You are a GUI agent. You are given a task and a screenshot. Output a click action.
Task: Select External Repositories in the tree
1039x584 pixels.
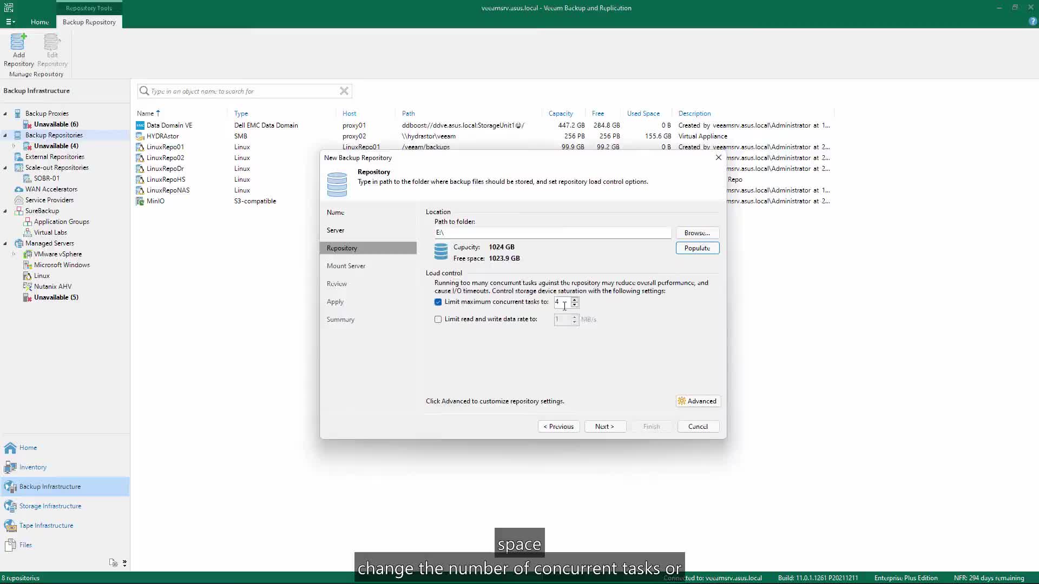pos(55,157)
